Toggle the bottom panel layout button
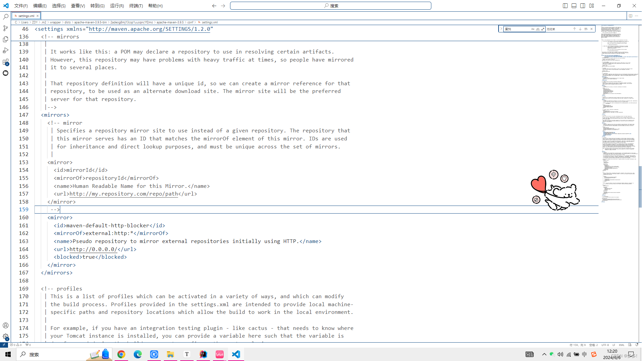Viewport: 642px width, 361px height. (x=574, y=6)
